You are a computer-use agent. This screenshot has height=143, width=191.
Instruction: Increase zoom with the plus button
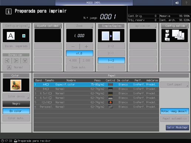click(x=86, y=46)
